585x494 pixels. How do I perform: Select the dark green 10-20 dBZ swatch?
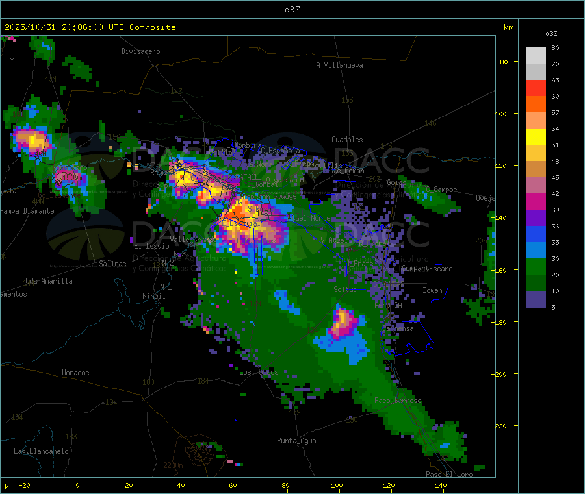[536, 283]
